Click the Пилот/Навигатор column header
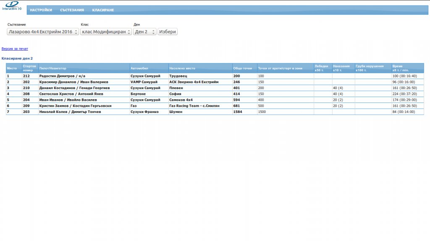Image resolution: width=430 pixels, height=241 pixels. (84, 68)
